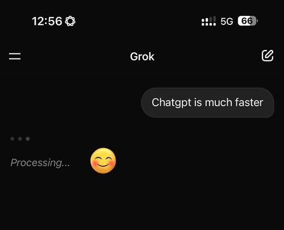Tap the bottom row of signal dots
This screenshot has width=284, height=230.
(x=208, y=24)
